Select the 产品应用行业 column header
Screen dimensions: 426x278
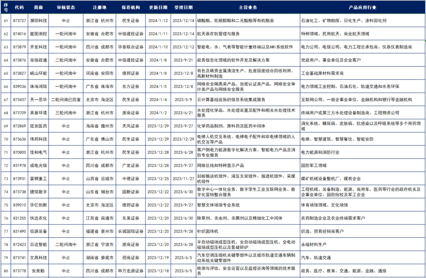coord(363,7)
